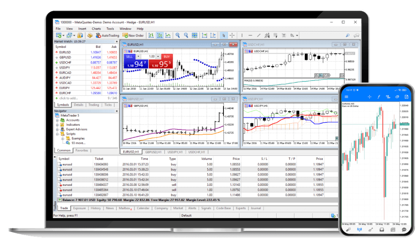Tap the new order icon on phone
Screen dimensions: 418x247
407,97
